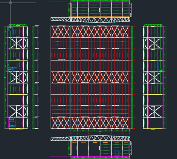177x159 pixels.
Task: Select middle X-brace in left elevation
Action: point(18,77)
